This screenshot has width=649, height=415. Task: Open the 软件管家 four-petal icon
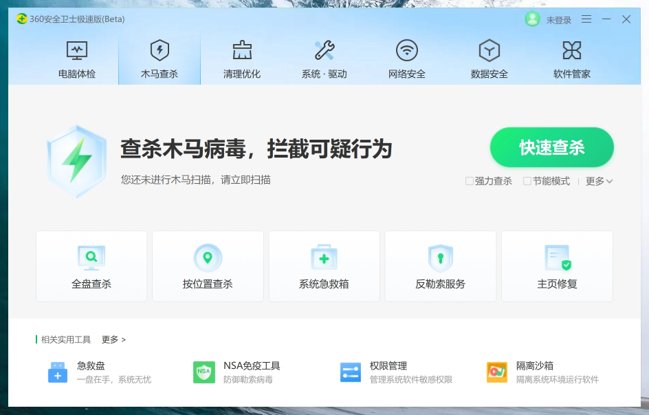[572, 50]
